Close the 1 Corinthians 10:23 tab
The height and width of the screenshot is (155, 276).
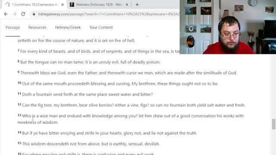click(63, 5)
